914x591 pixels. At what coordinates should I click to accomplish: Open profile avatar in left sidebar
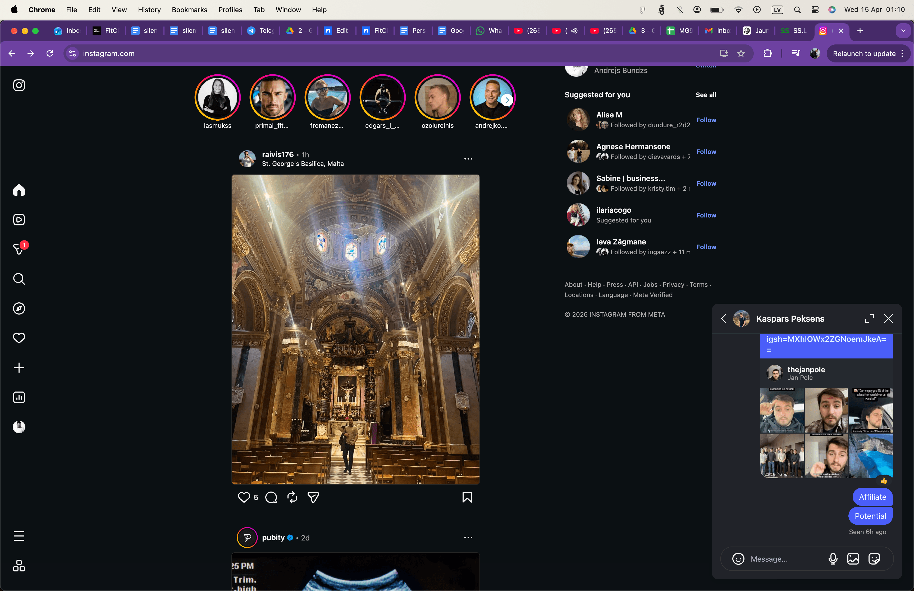pos(19,427)
